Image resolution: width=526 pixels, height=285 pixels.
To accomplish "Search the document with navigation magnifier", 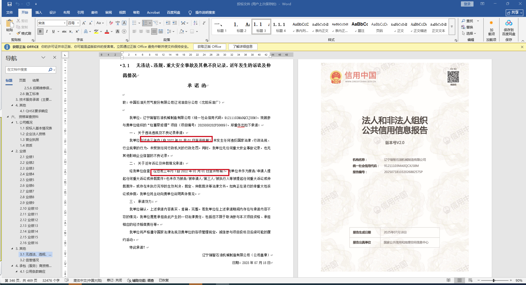I will (50, 70).
